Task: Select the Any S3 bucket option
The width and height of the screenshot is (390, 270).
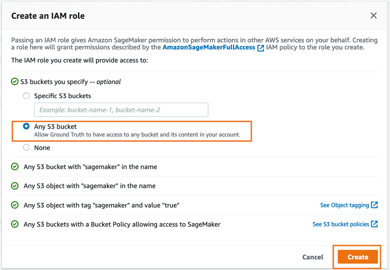Action: point(26,127)
